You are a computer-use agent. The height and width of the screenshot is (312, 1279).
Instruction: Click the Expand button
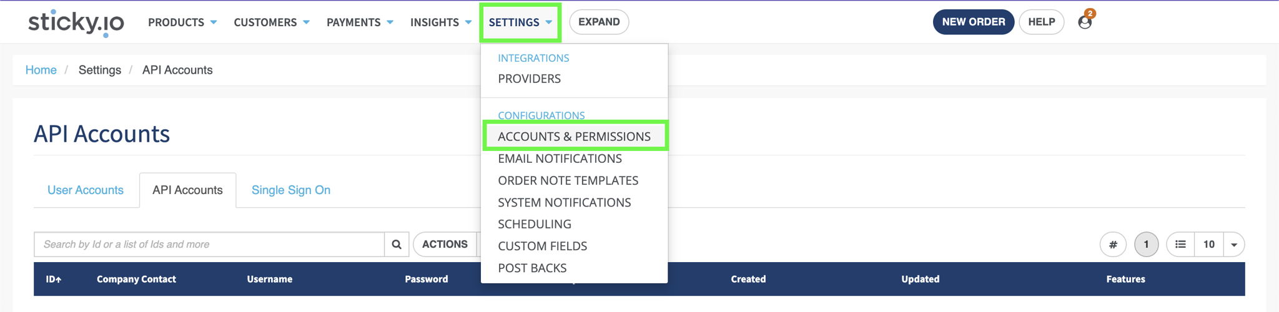[599, 22]
